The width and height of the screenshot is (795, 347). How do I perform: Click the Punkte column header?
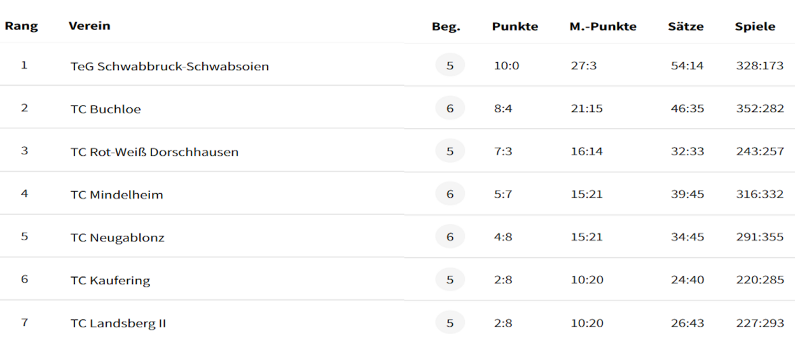515,27
